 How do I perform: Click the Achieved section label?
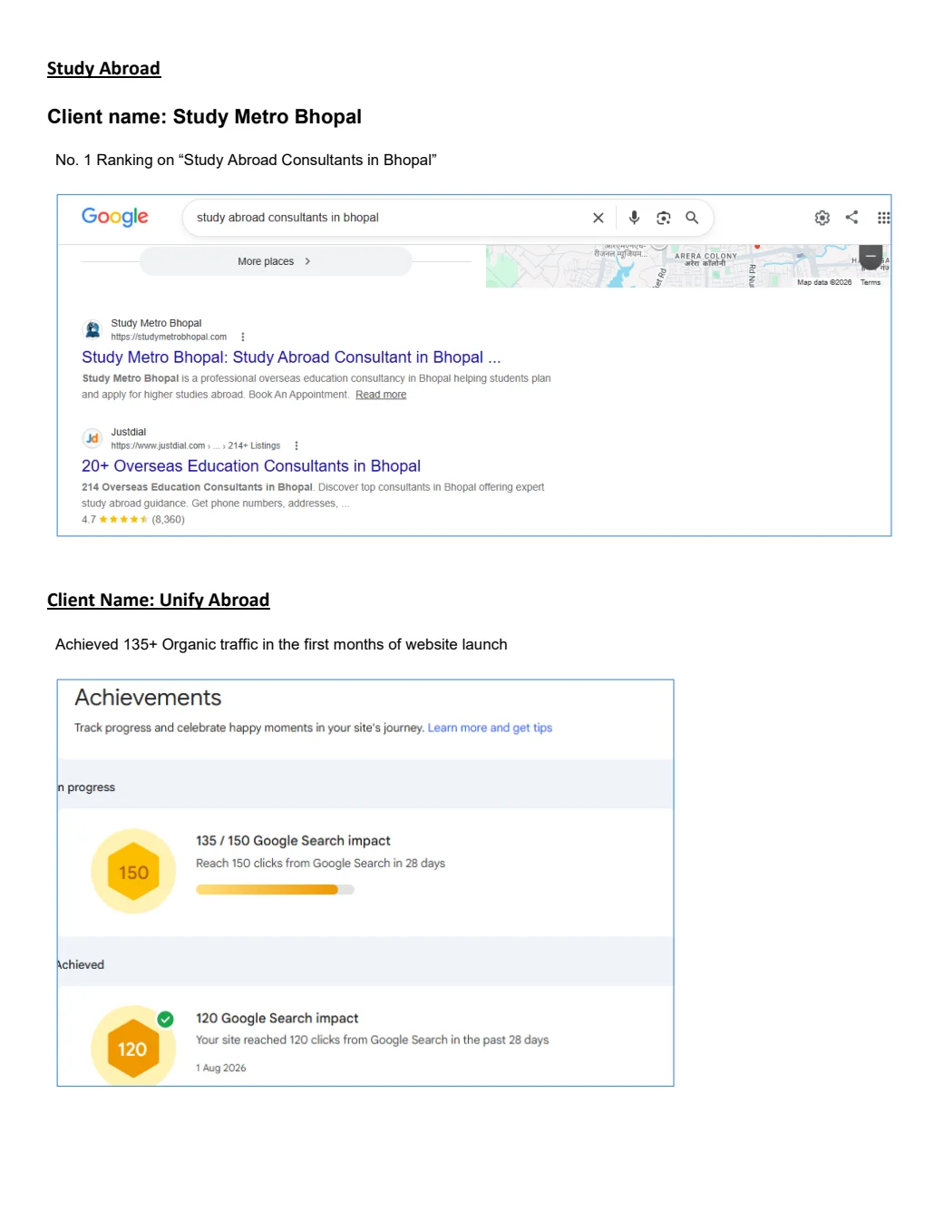[x=81, y=964]
